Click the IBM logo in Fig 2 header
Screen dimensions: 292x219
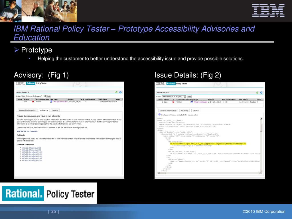[x=161, y=84]
